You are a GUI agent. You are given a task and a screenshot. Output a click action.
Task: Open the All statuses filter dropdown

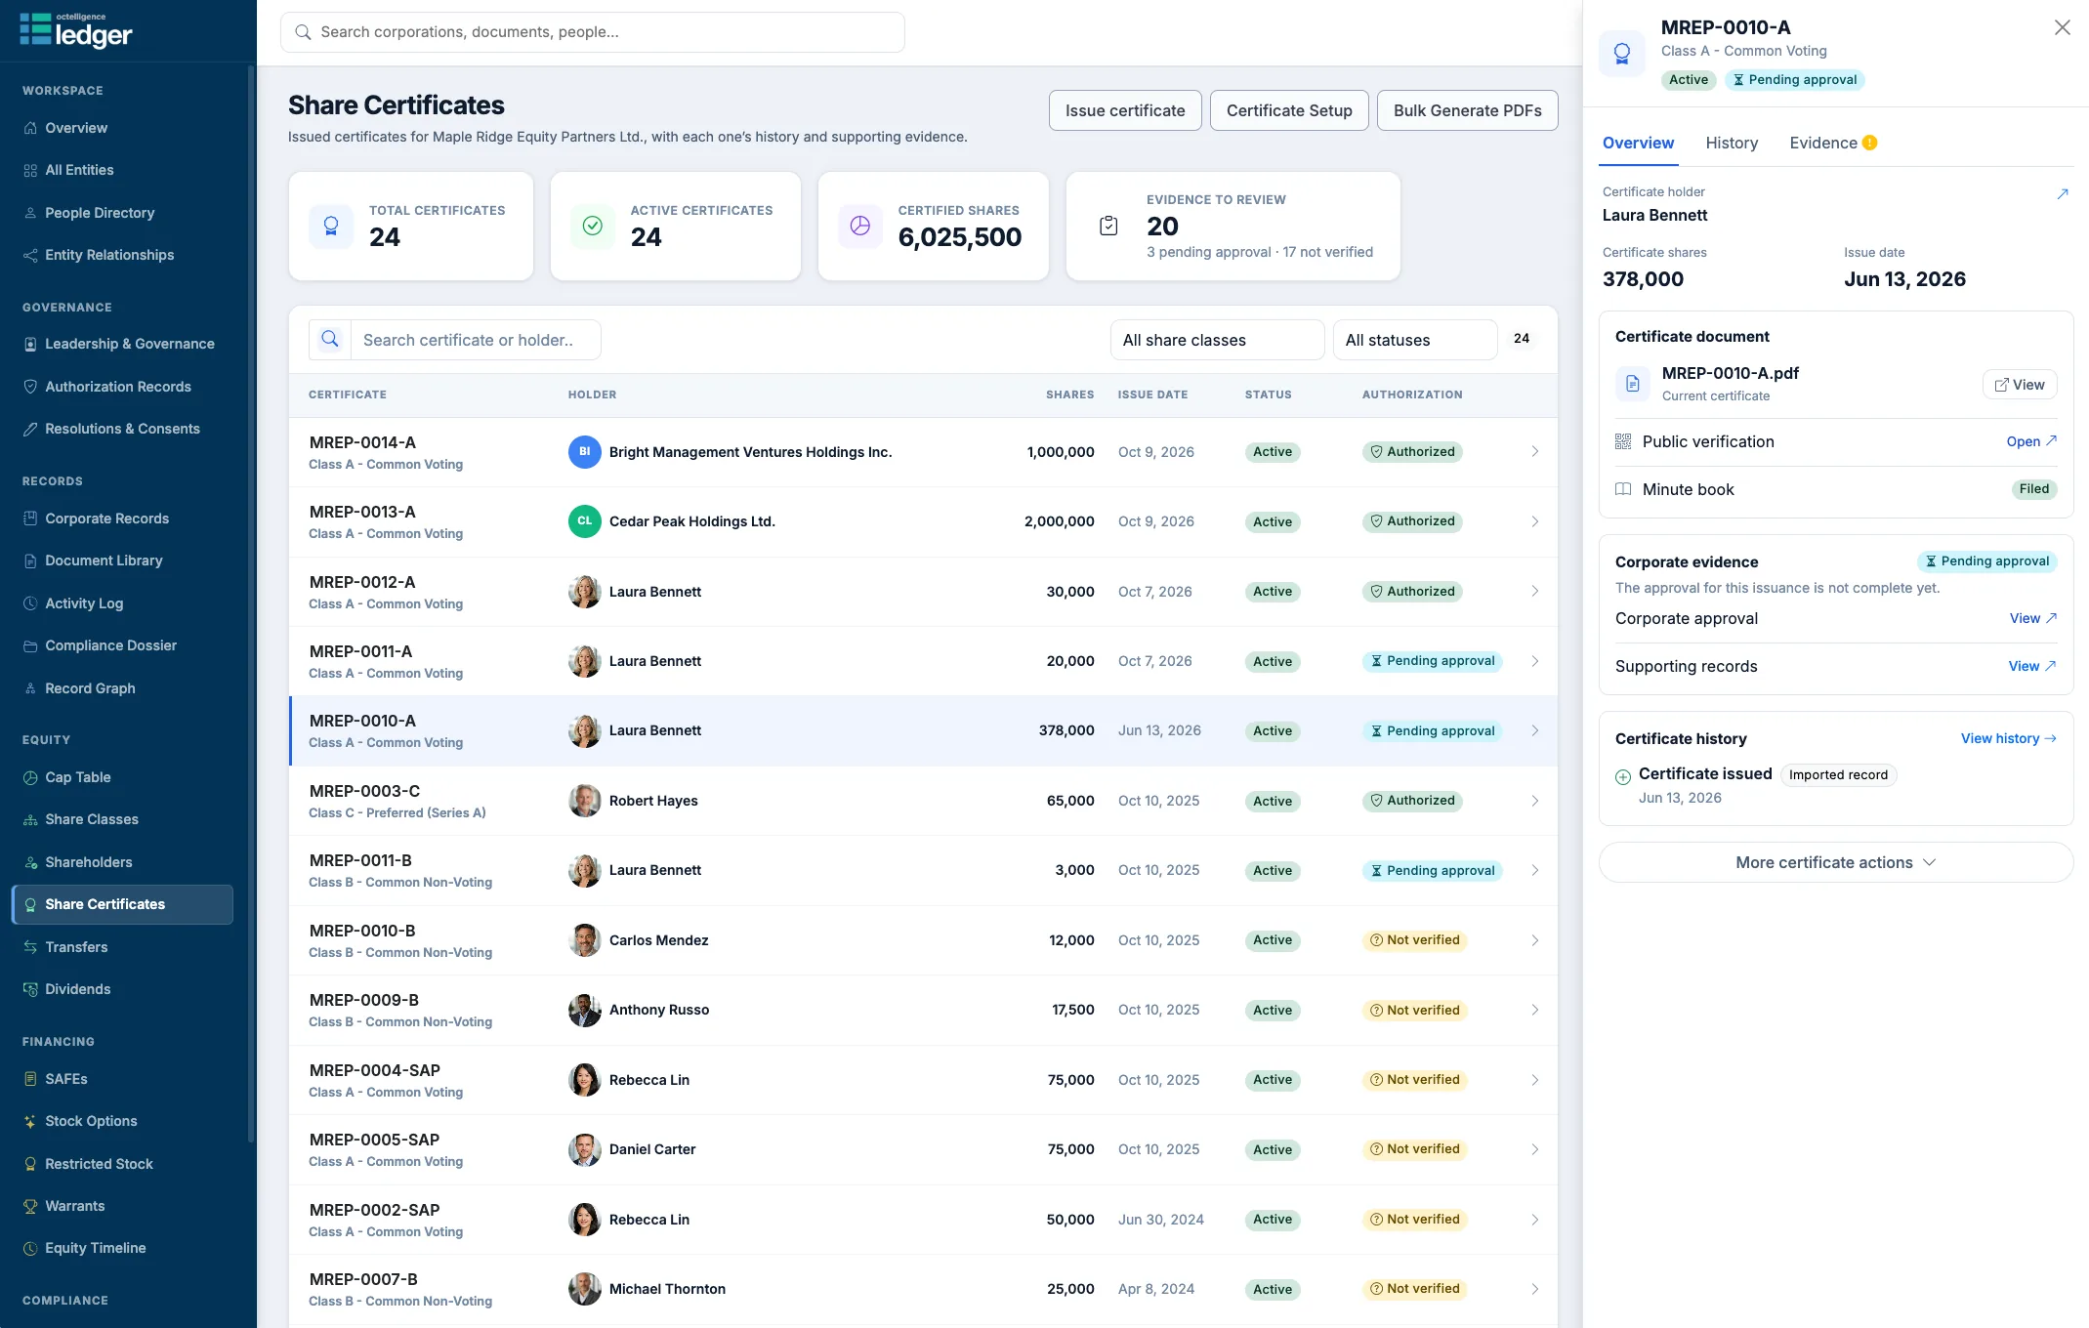(x=1415, y=340)
